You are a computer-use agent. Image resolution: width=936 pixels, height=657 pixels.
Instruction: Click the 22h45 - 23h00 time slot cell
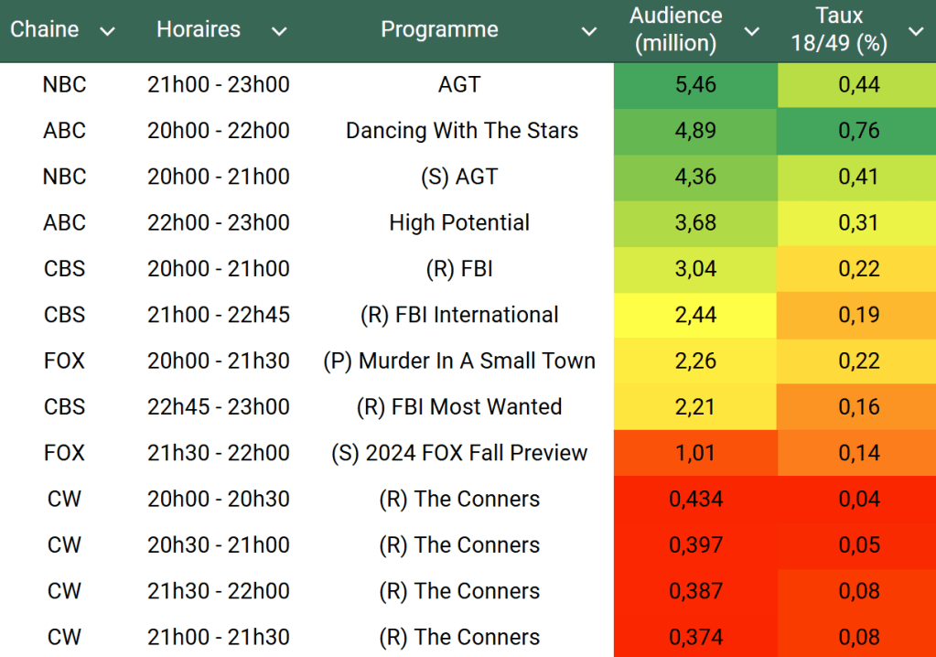tap(218, 406)
